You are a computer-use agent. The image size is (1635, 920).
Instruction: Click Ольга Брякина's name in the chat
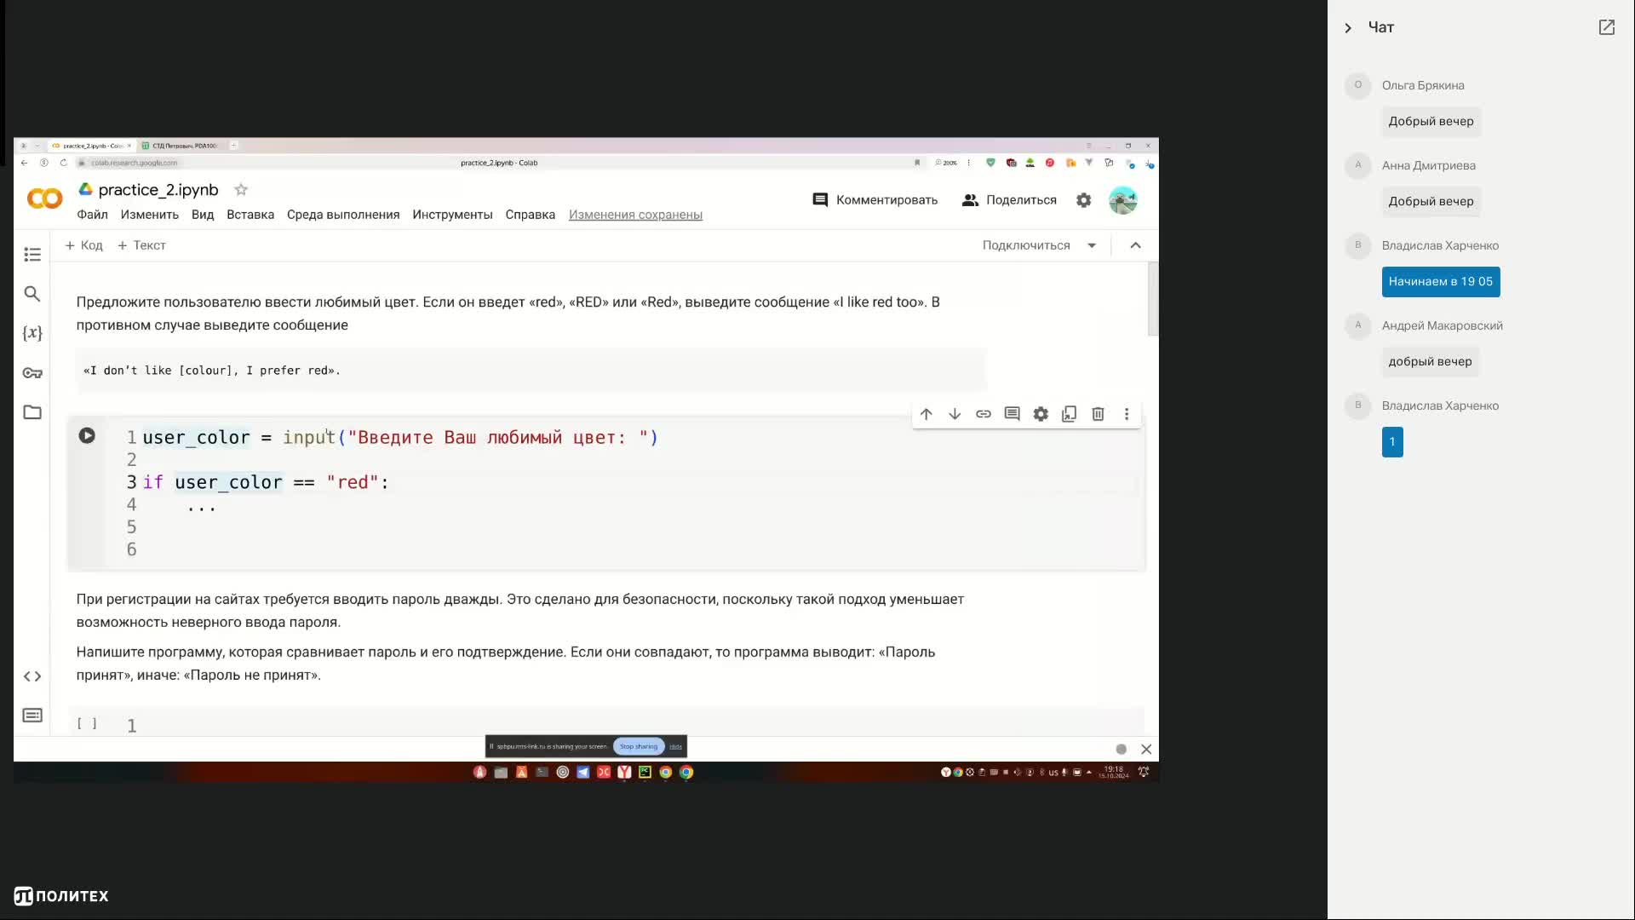click(1423, 85)
